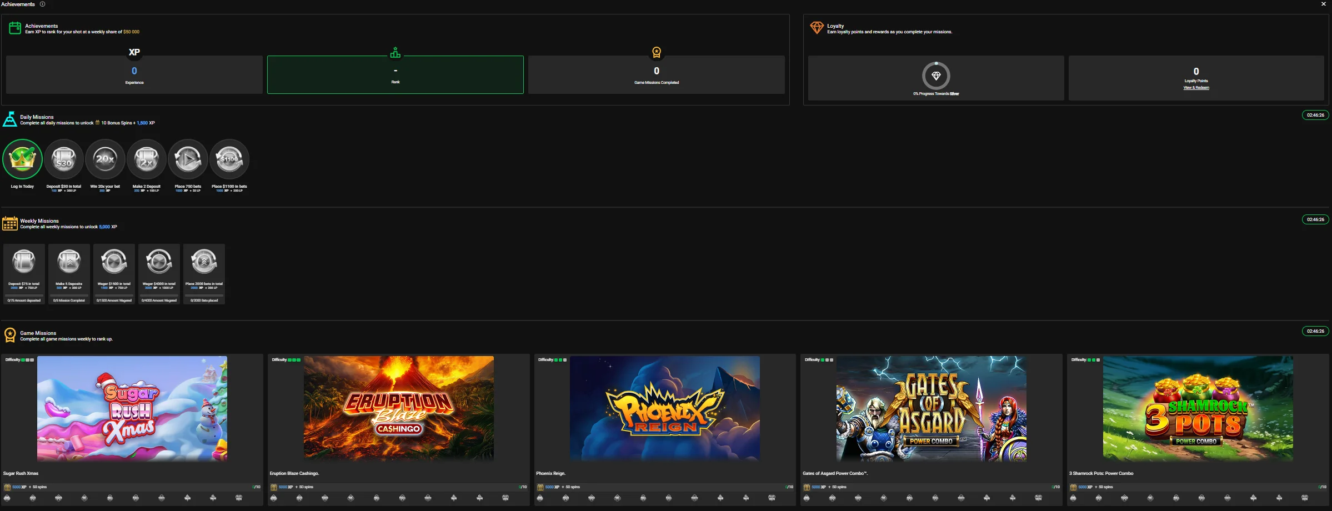Select the Win 20x your bet badge

[x=105, y=159]
